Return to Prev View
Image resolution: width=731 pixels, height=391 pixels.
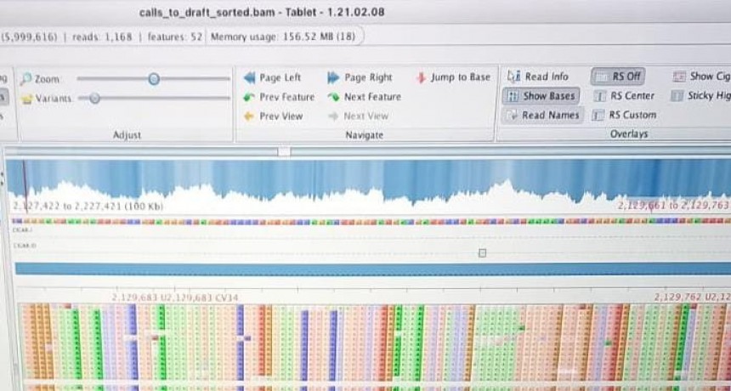tap(273, 116)
